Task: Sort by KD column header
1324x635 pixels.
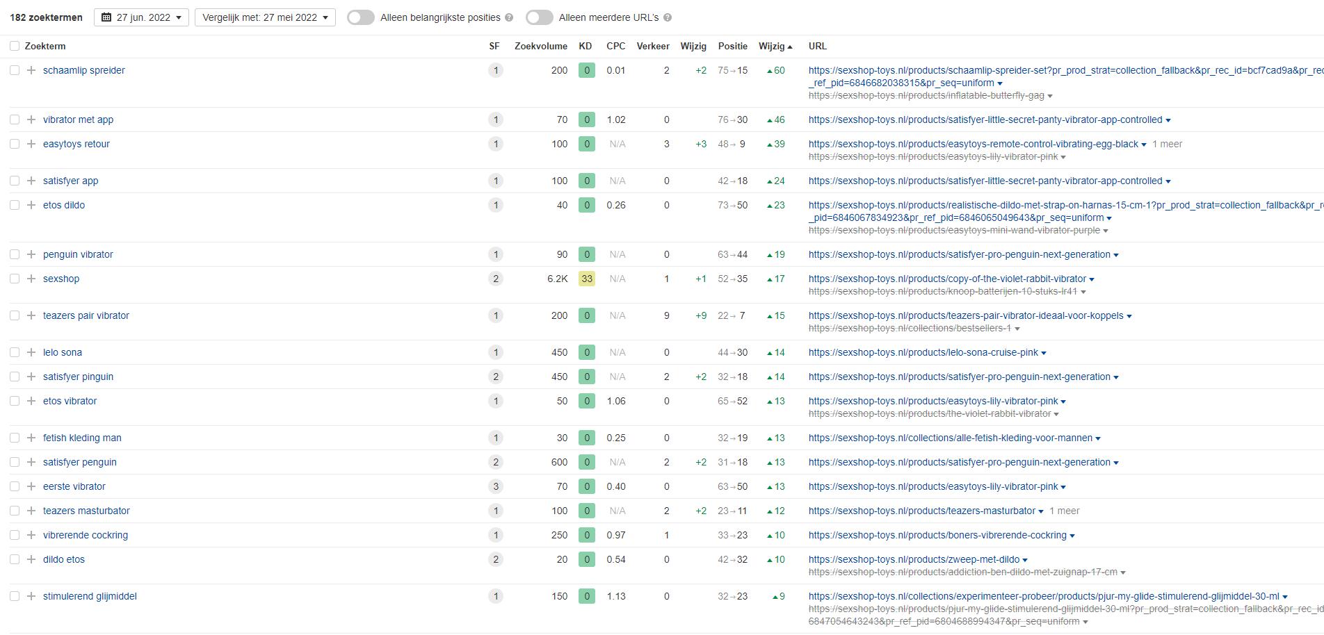Action: (586, 46)
